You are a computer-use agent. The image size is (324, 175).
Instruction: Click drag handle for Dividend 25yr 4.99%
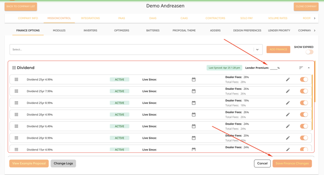pyautogui.click(x=16, y=80)
